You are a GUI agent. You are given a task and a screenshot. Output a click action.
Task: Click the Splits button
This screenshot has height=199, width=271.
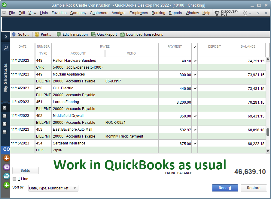(25, 171)
